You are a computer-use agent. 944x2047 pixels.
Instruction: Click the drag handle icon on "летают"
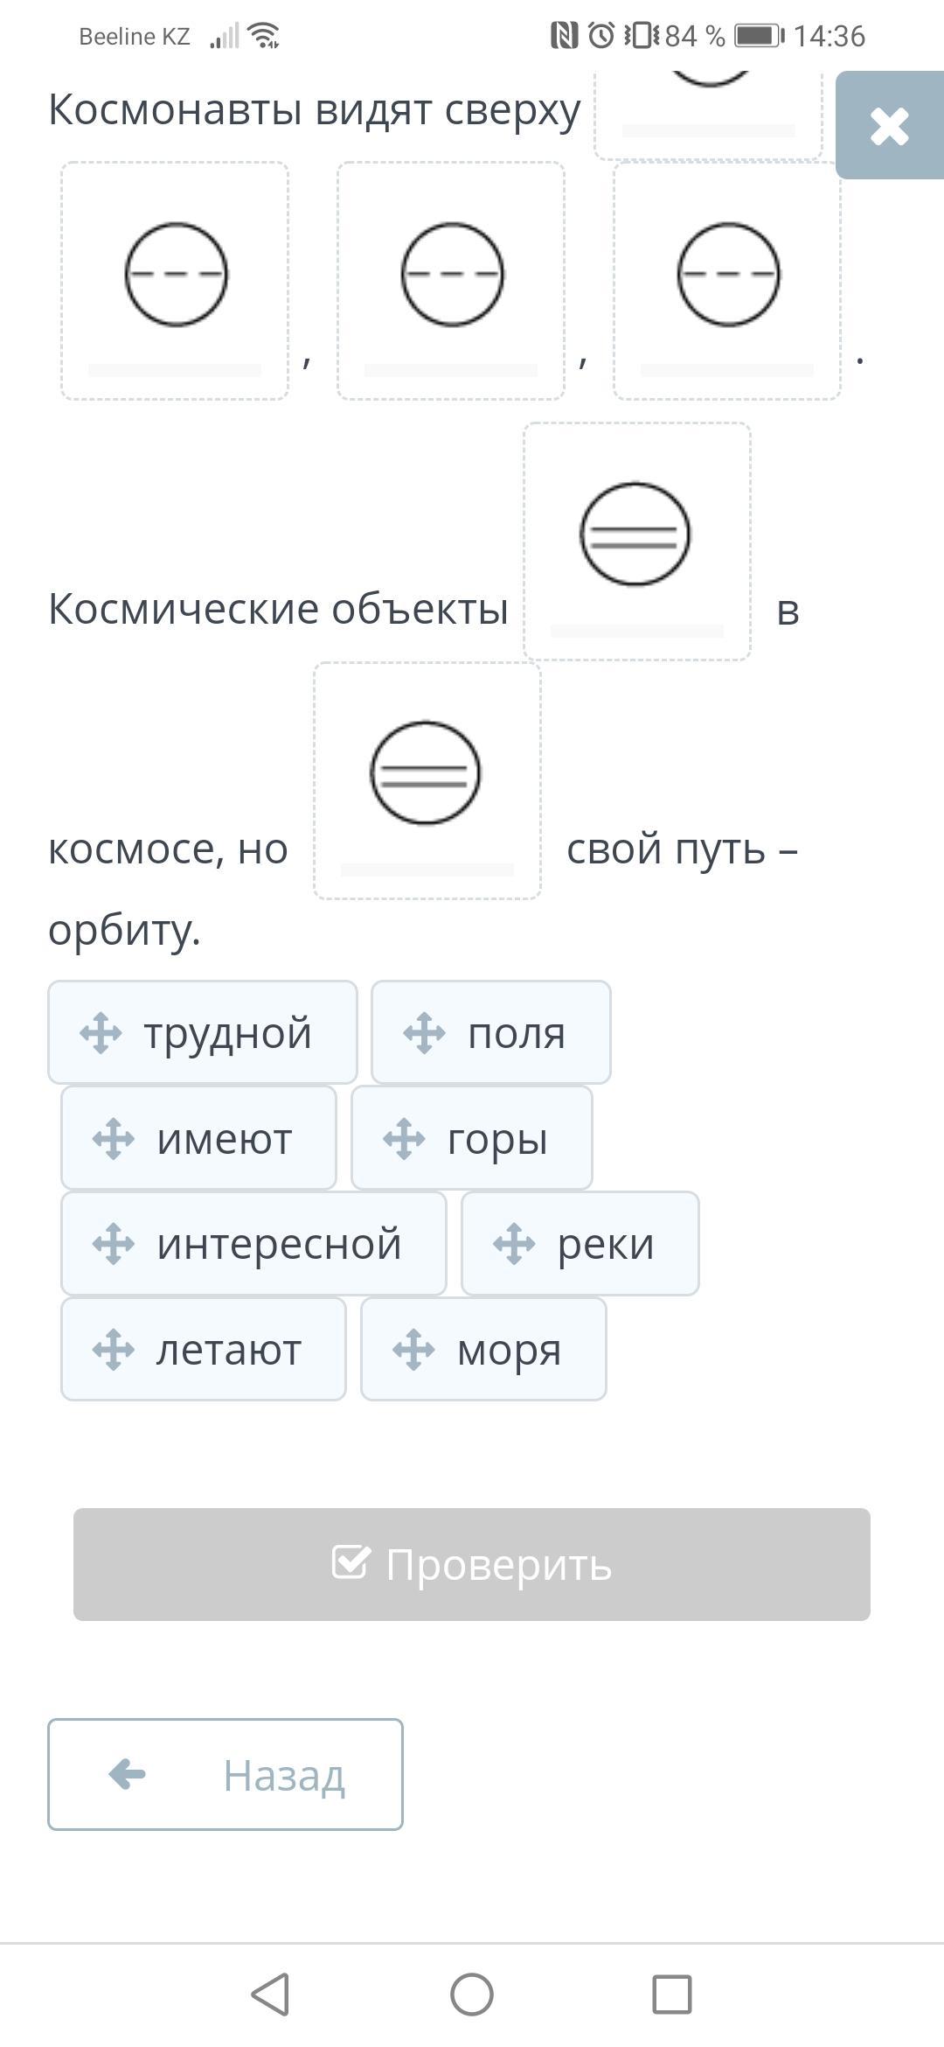(x=114, y=1350)
